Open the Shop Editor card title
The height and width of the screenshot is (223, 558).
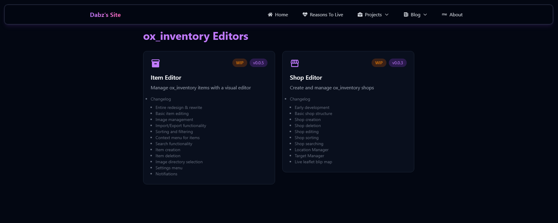[306, 78]
